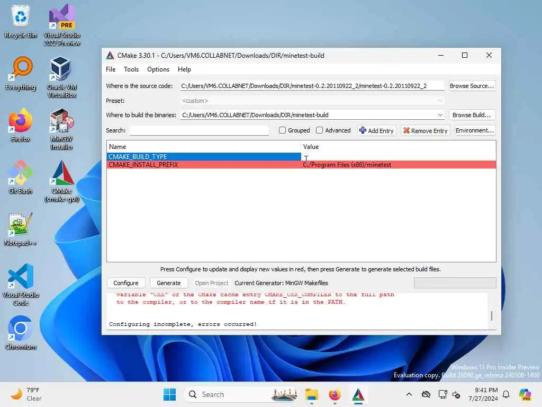This screenshot has height=407, width=542.
Task: Click the empty progress bar beside generator
Action: point(455,283)
